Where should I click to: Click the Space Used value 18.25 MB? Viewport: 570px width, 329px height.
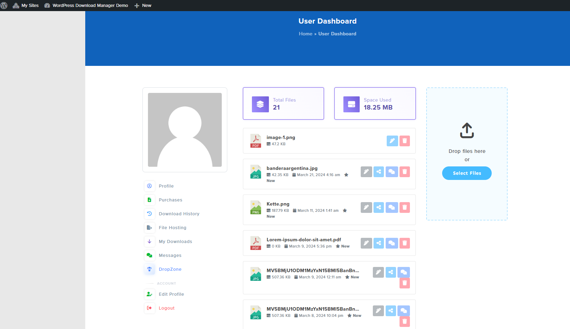378,107
